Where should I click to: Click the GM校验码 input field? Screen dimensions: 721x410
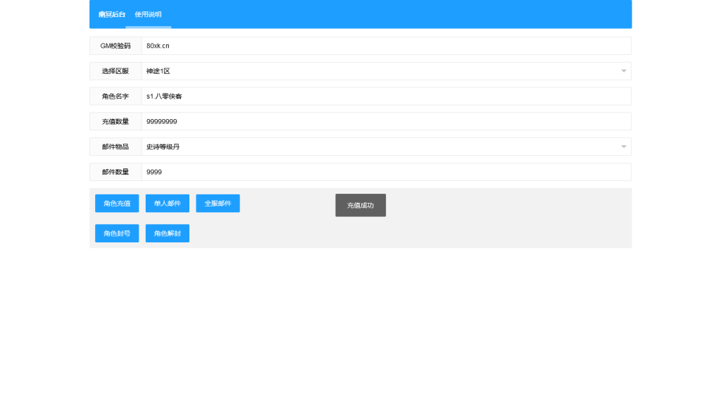click(x=386, y=46)
